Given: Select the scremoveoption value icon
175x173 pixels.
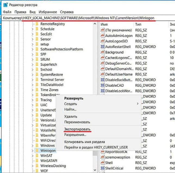Looking at the screenshot, I should pyautogui.click(x=102, y=157).
